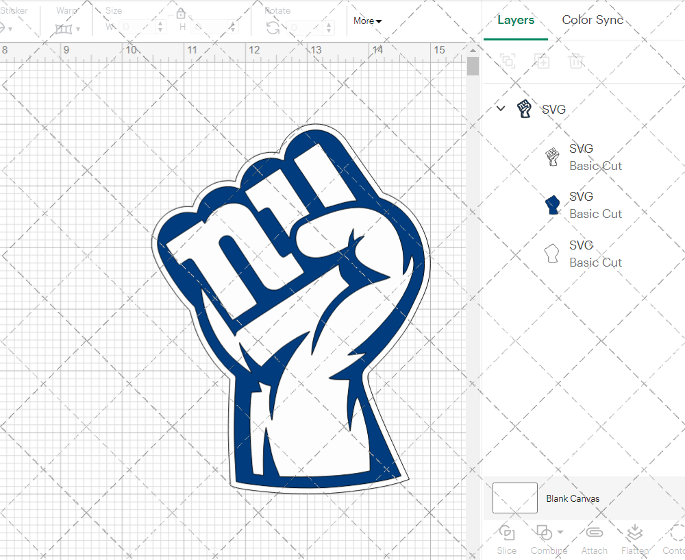This screenshot has height=560, width=685.
Task: Click the canvas vertical scrollbar up arrow
Action: pos(473,51)
